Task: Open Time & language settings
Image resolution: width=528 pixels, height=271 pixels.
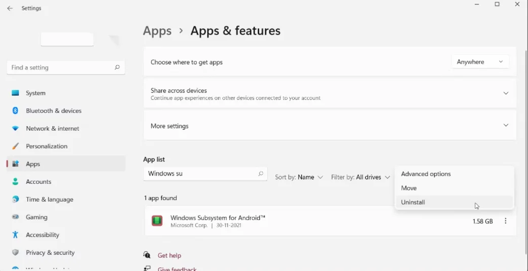Action: pos(65,200)
